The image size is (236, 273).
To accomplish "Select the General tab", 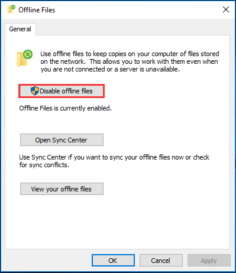I will 20,29.
